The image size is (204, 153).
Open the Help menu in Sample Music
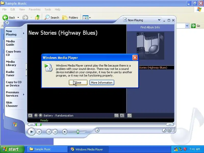(58, 9)
